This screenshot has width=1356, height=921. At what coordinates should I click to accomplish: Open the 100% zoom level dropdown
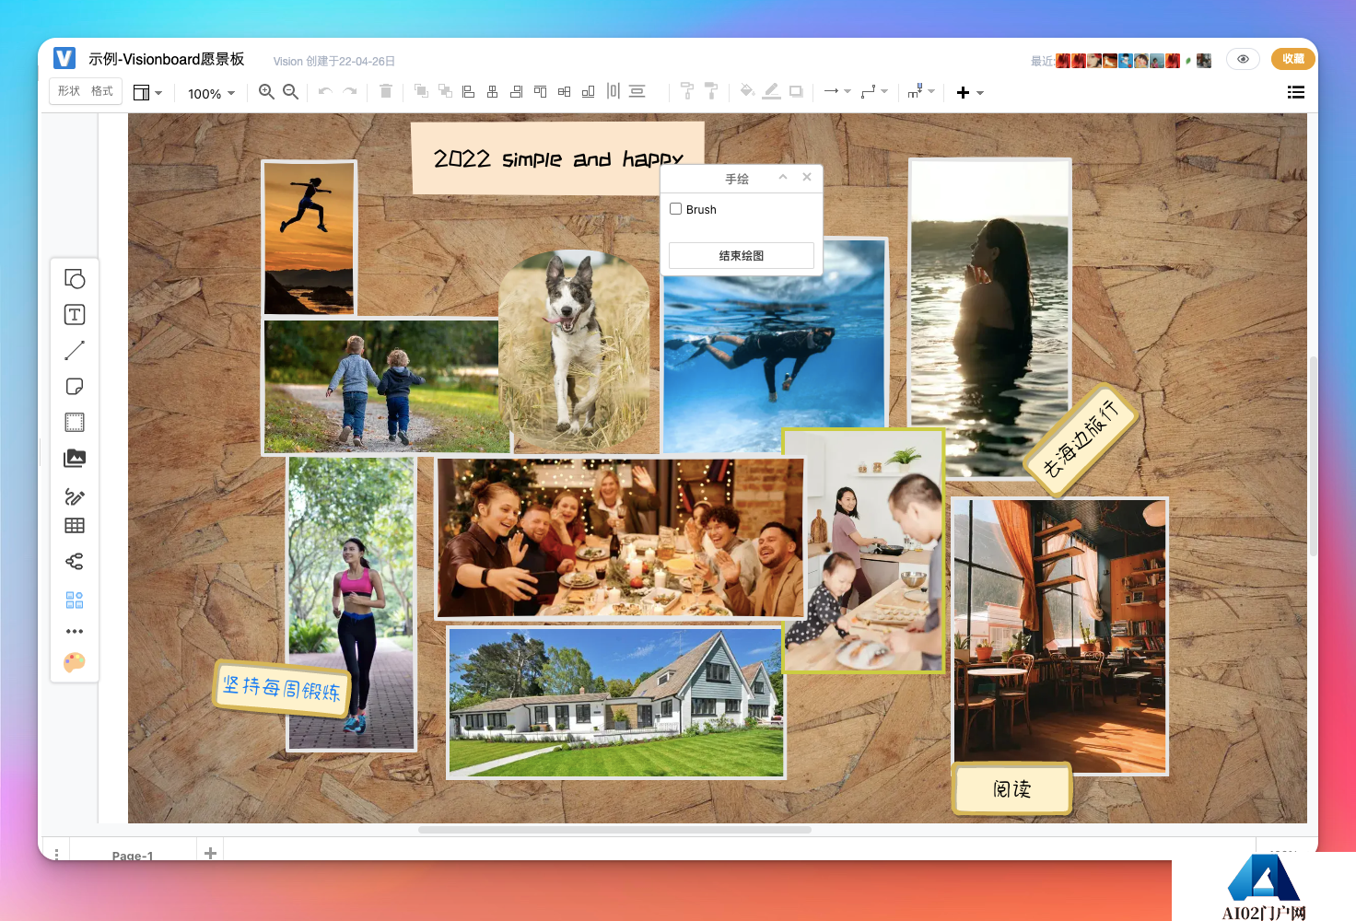click(211, 93)
